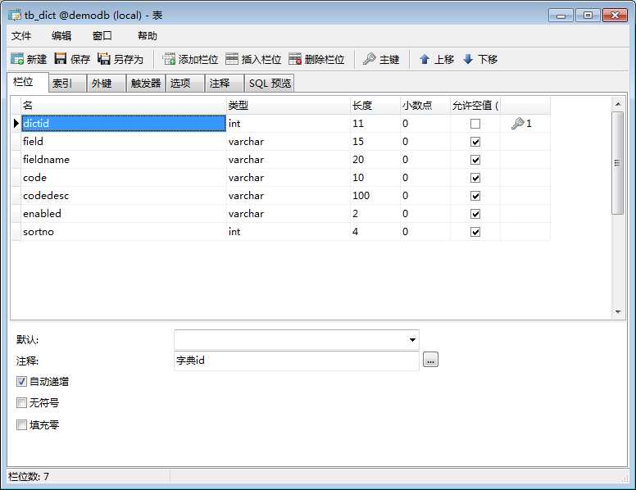Enable the 填充零 zerofill checkbox
Screen dimensions: 636x490
tap(21, 424)
